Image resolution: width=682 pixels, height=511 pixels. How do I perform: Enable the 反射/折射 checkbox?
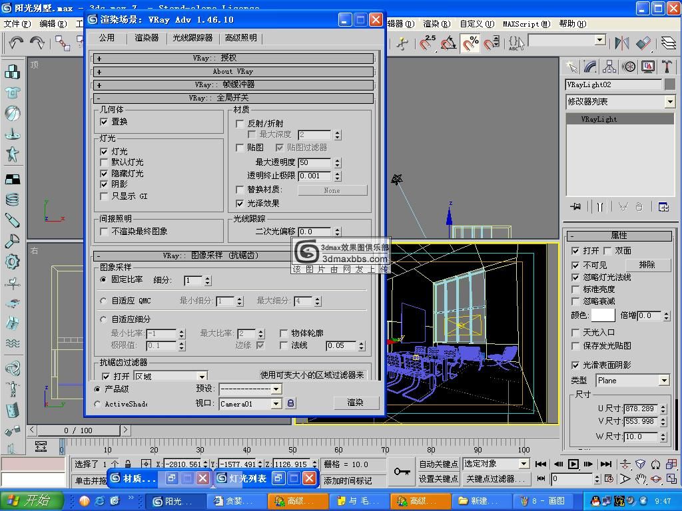click(239, 124)
